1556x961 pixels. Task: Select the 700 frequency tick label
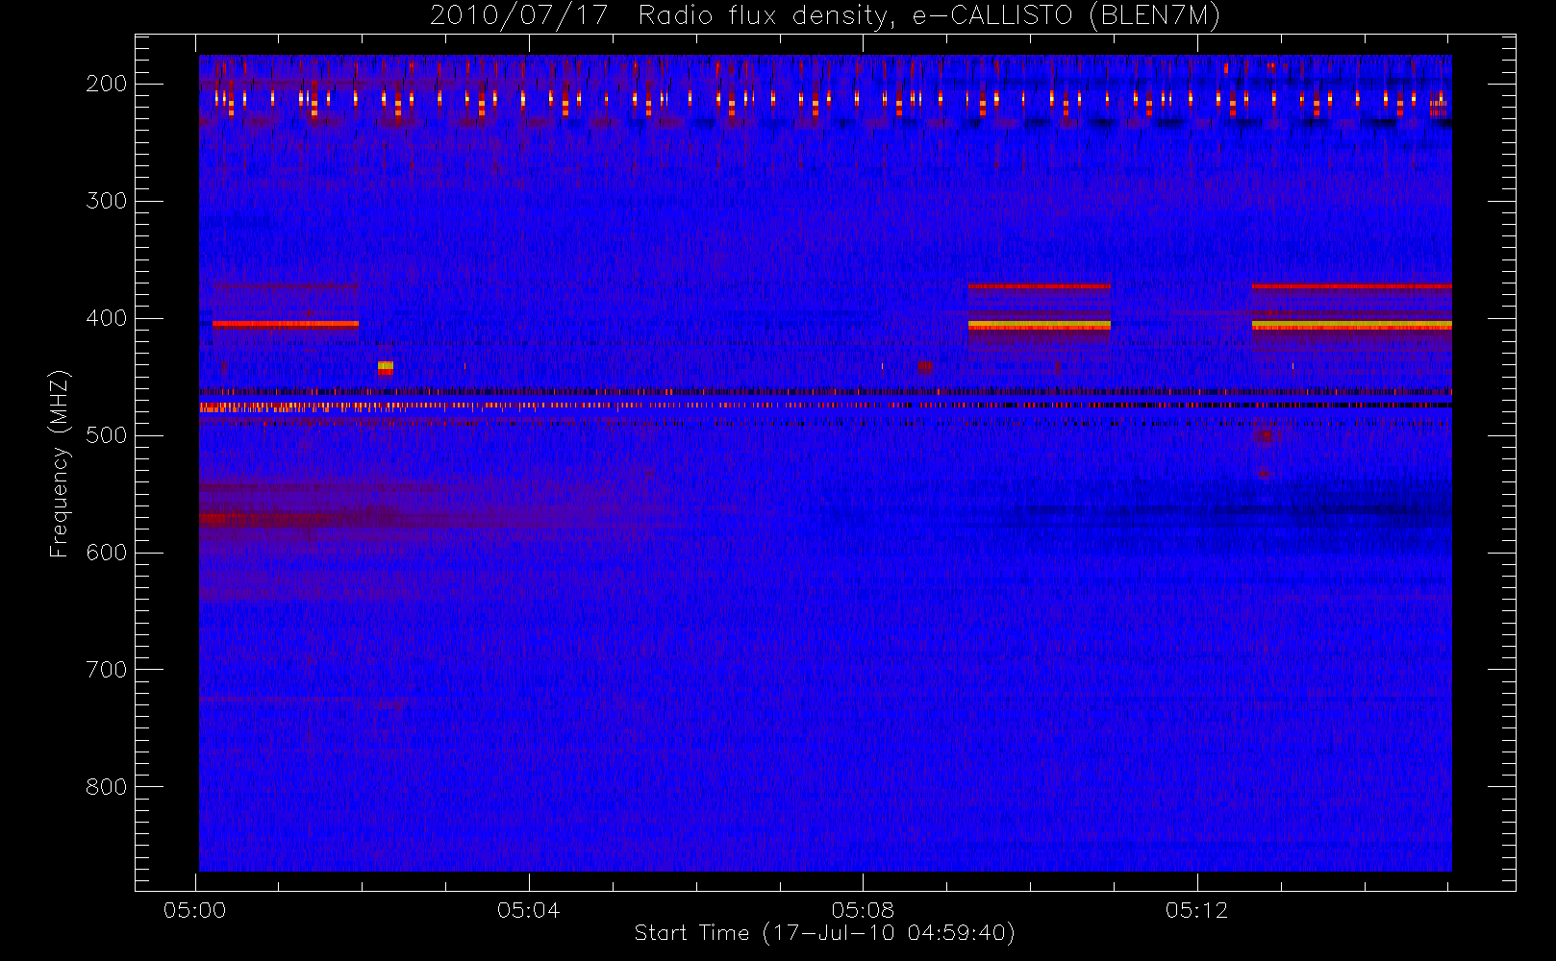click(x=107, y=670)
